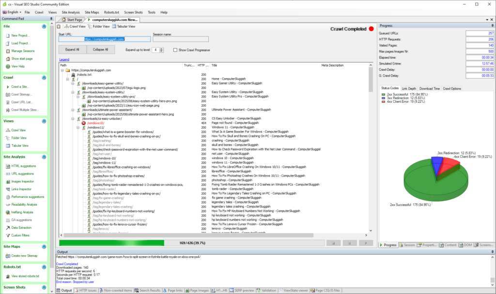Open Readability Analysis icon

(x=8, y=205)
